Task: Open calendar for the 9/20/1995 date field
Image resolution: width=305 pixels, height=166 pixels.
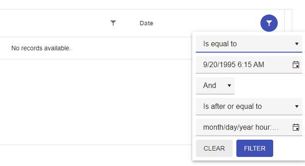Action: (x=295, y=65)
